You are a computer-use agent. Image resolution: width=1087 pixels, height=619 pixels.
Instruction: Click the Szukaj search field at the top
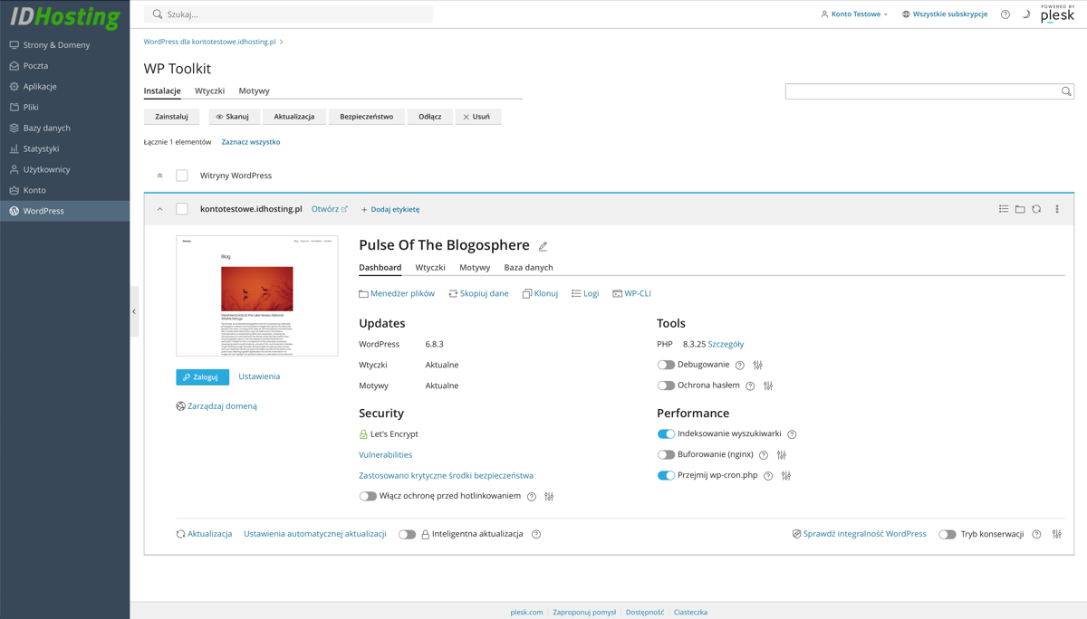(290, 14)
